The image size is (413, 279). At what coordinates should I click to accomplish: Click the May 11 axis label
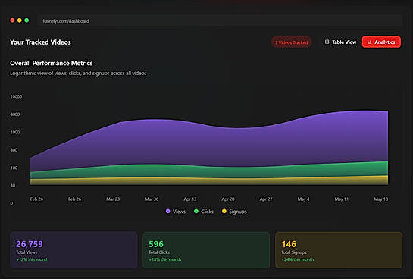(x=341, y=199)
